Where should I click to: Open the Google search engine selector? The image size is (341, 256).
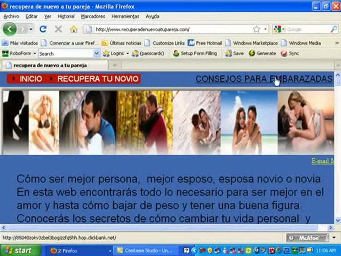tap(279, 29)
